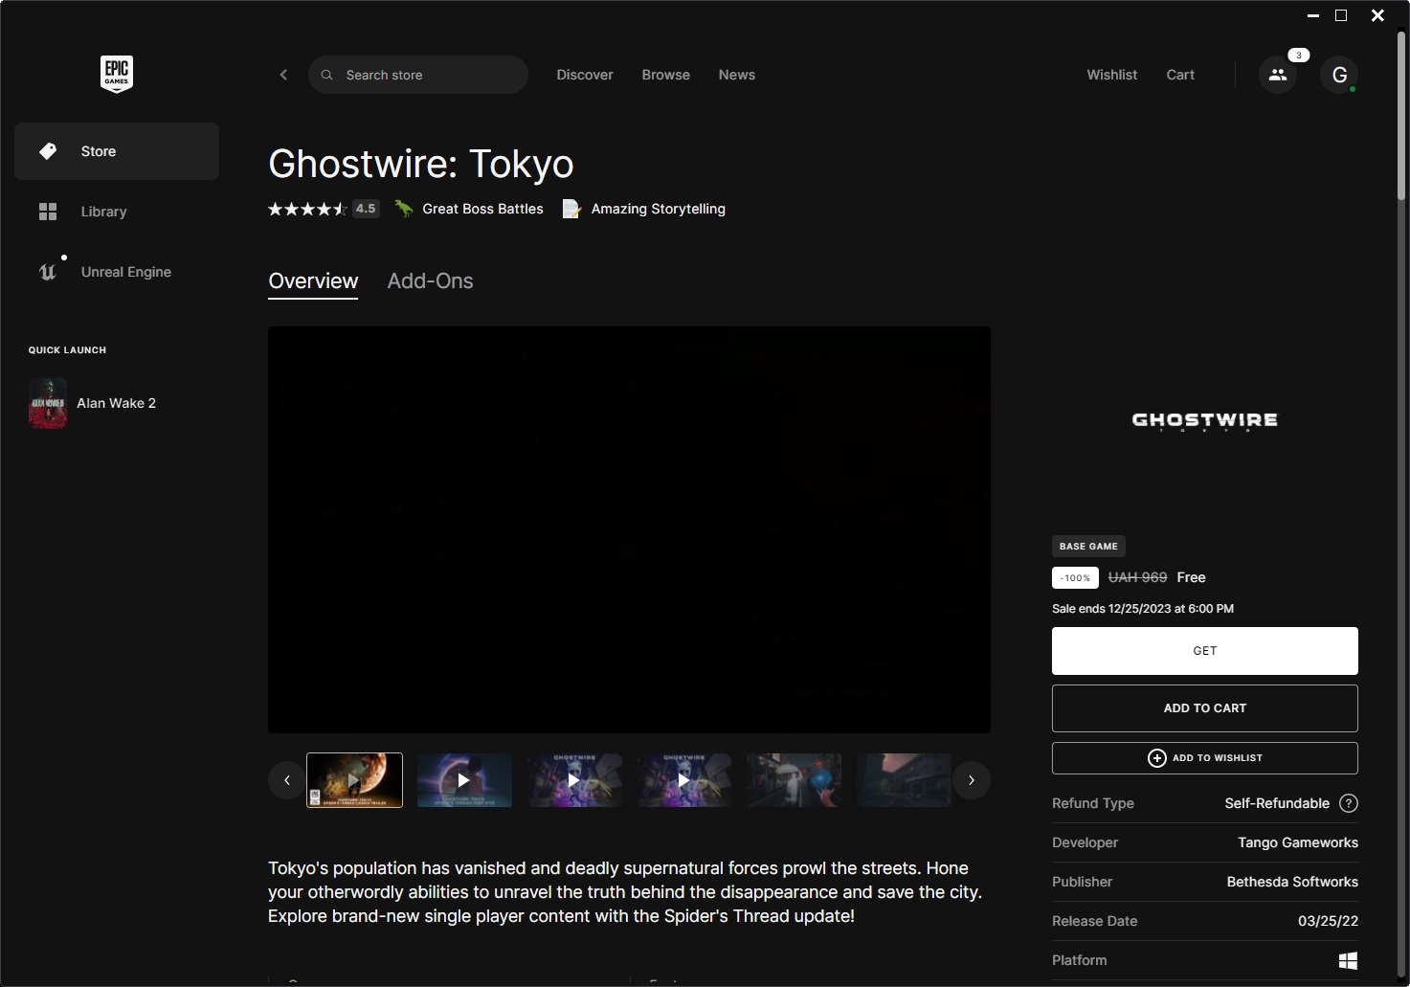1410x987 pixels.
Task: Click Add To Wishlist button
Action: (1205, 758)
